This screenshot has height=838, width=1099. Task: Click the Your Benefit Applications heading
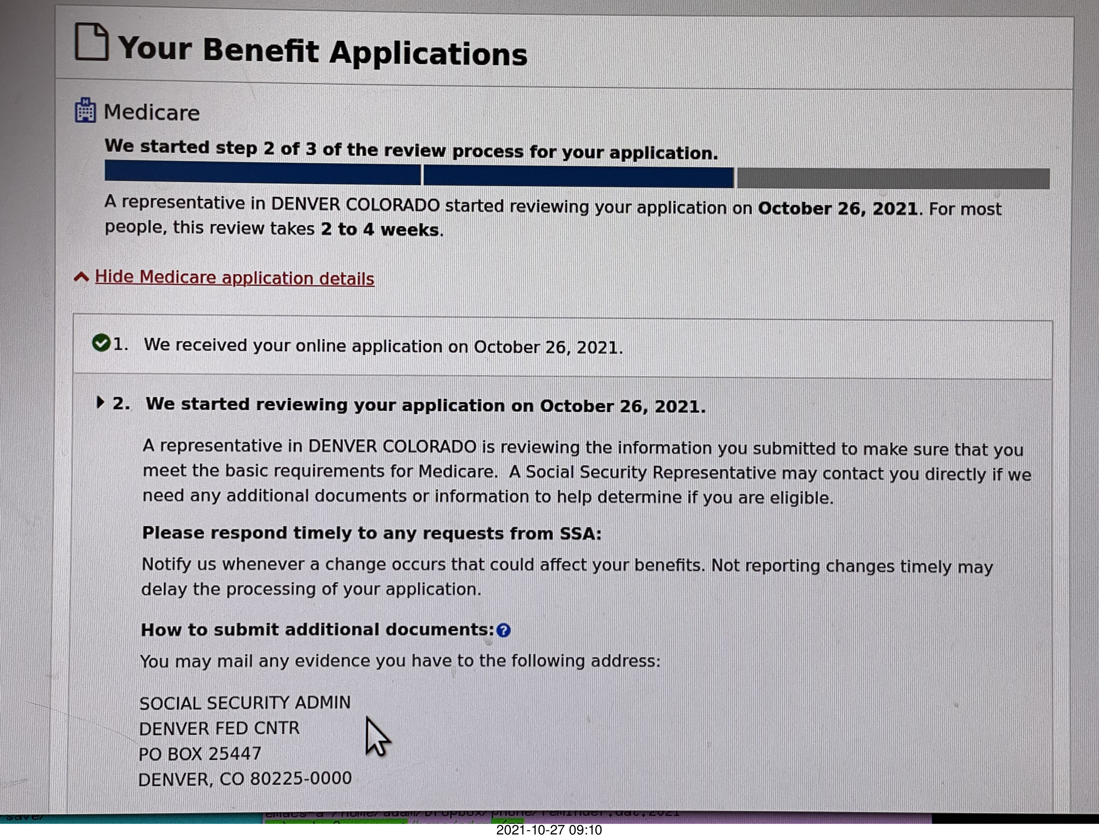pos(322,51)
